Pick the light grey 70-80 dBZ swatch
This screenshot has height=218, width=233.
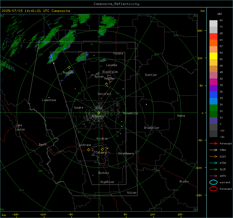(213, 24)
